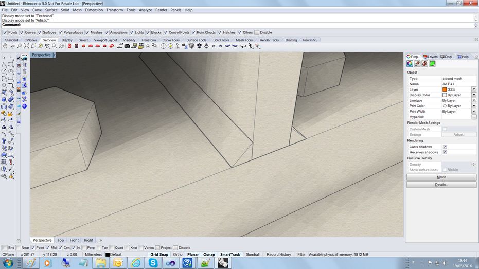Click the orange S355 layer color swatch

445,89
